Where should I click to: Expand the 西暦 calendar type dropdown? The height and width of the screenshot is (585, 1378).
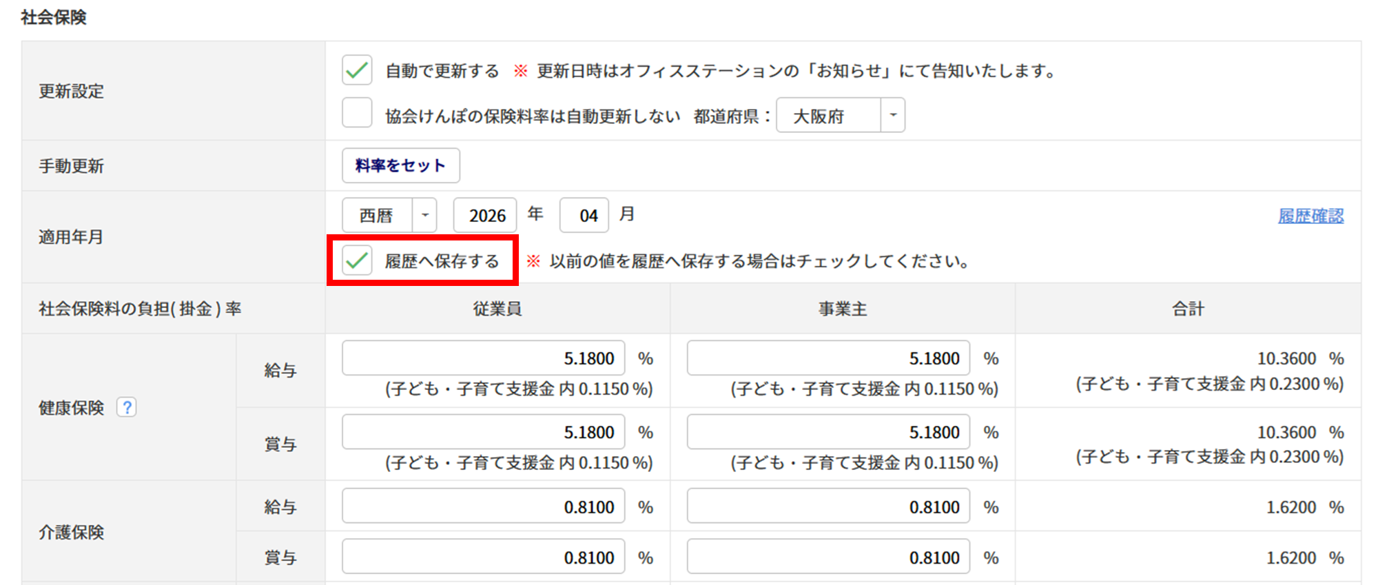389,216
